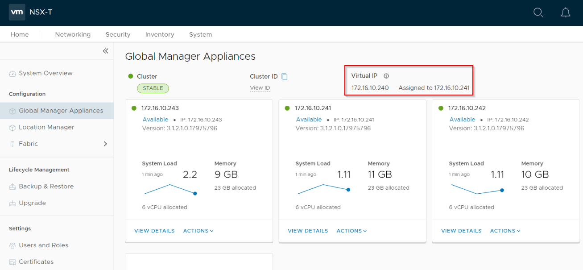This screenshot has height=270, width=583.
Task: Click System Load chart on 172.16.10.242 card
Action: click(x=477, y=189)
